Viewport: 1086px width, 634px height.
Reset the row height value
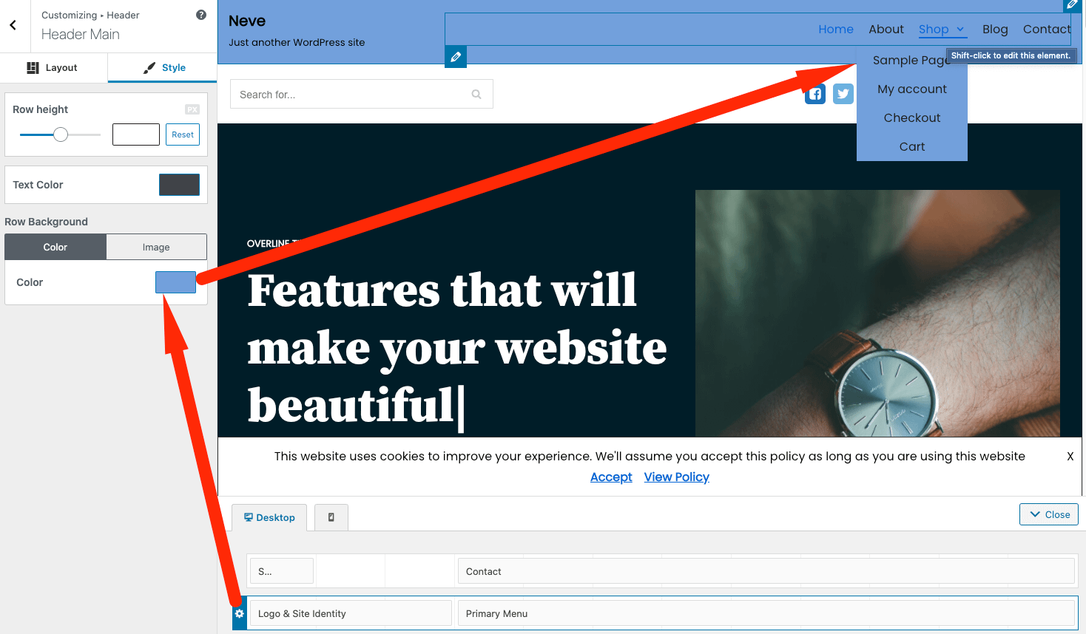183,134
